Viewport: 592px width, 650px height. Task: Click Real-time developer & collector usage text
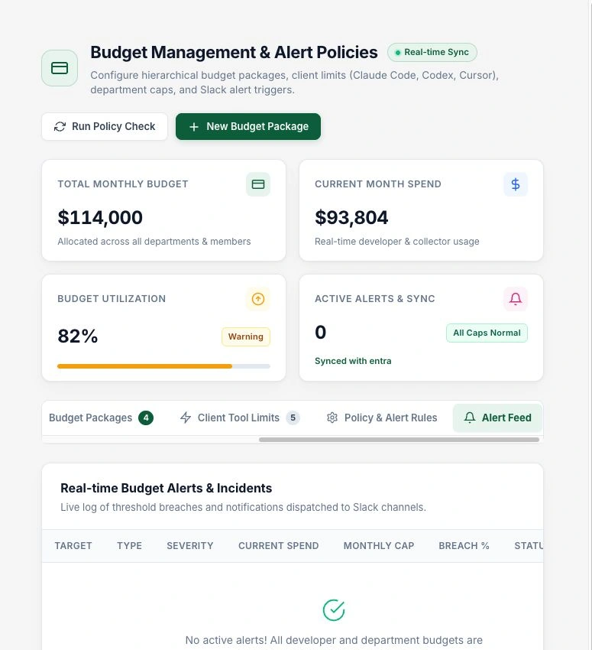(x=397, y=241)
